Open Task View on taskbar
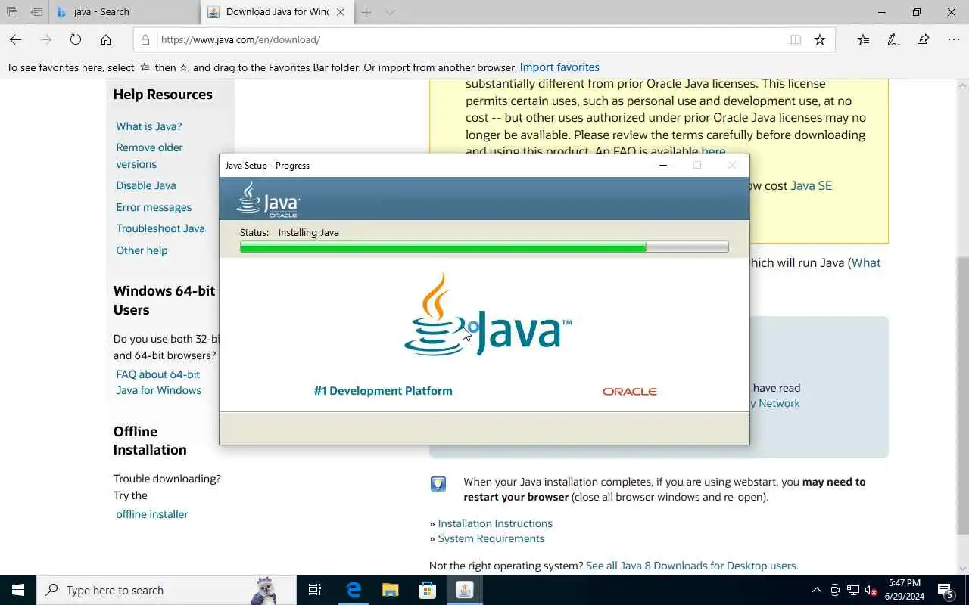This screenshot has height=605, width=969. (315, 590)
